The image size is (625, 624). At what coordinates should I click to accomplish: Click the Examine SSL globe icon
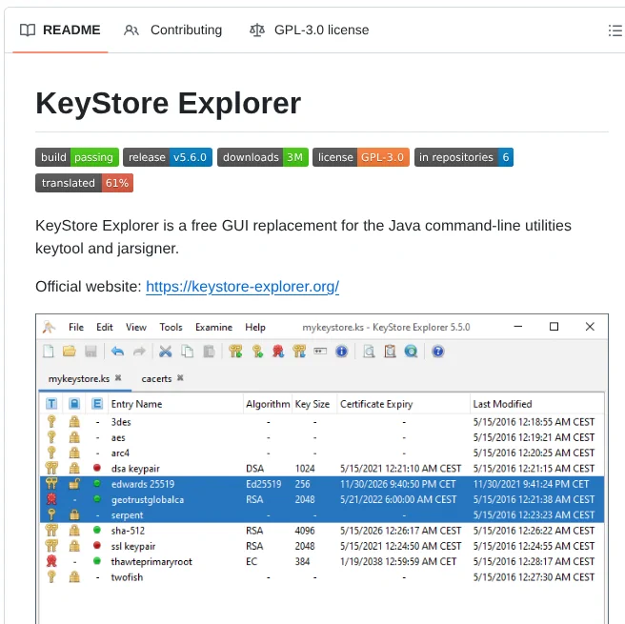411,352
